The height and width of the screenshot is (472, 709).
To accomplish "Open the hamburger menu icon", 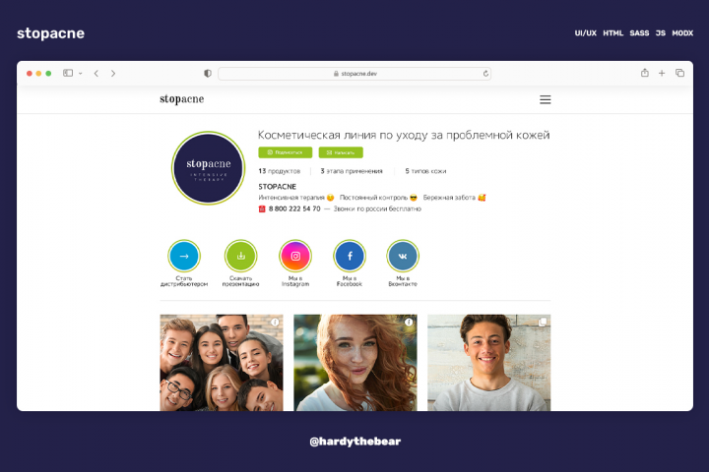I will pos(545,99).
